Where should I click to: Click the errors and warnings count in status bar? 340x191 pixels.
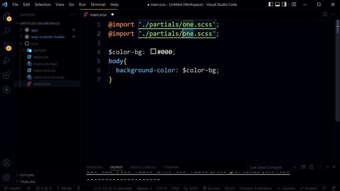point(44,188)
